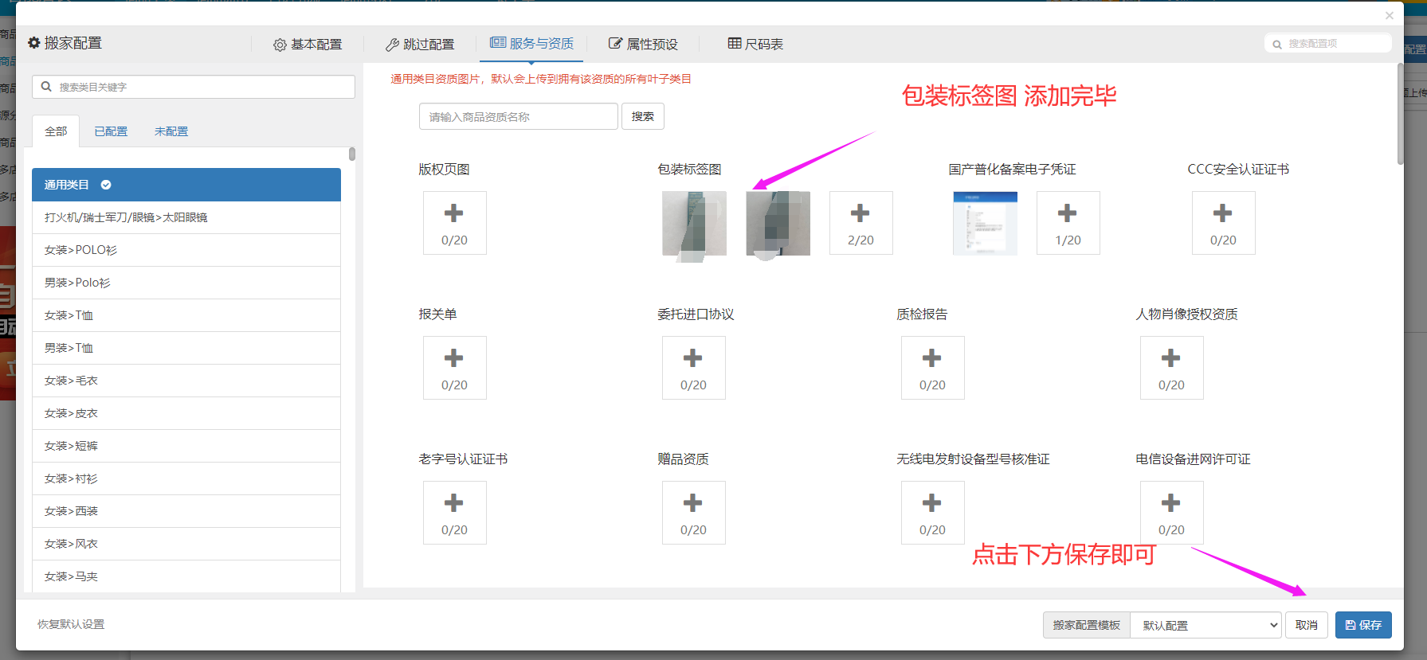Screen dimensions: 1427x660
Task: Click the 请输入商品资质名称 search field
Action: point(518,117)
